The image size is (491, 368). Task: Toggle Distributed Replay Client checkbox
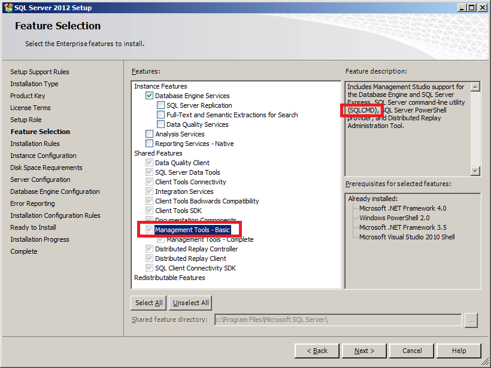149,258
